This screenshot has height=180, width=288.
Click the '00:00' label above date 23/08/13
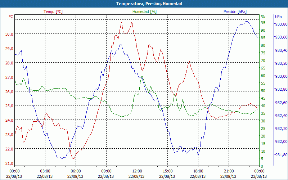(x=259, y=171)
